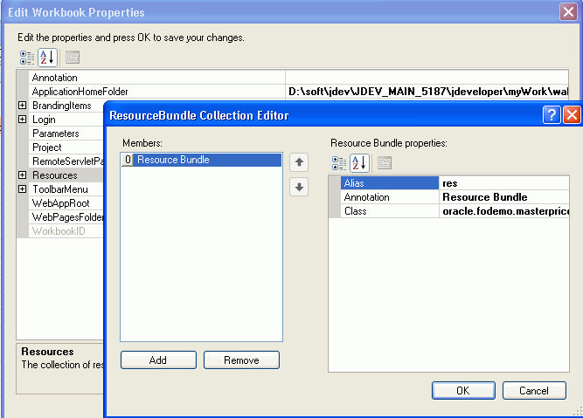
Task: Select the Resources property label
Action: coord(55,175)
